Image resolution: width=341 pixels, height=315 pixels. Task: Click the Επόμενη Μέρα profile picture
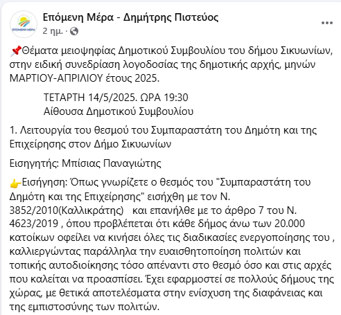[24, 24]
